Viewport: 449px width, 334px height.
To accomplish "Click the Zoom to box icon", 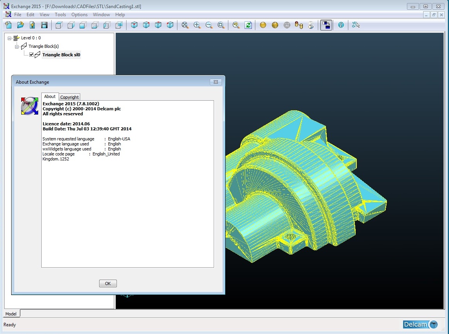I will click(x=221, y=25).
